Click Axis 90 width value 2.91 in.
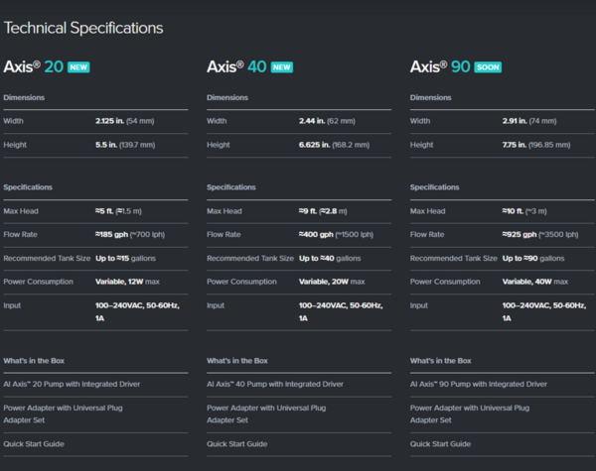The width and height of the screenshot is (596, 471). click(529, 121)
